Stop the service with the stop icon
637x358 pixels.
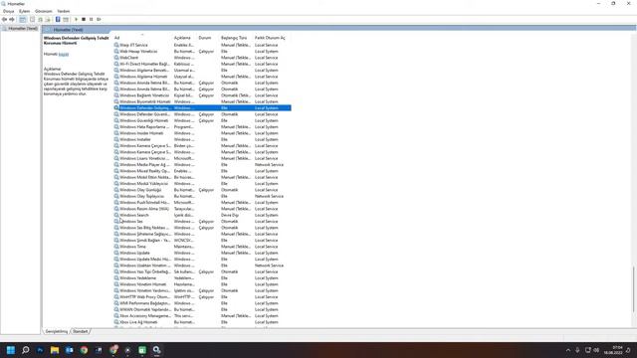(x=84, y=20)
